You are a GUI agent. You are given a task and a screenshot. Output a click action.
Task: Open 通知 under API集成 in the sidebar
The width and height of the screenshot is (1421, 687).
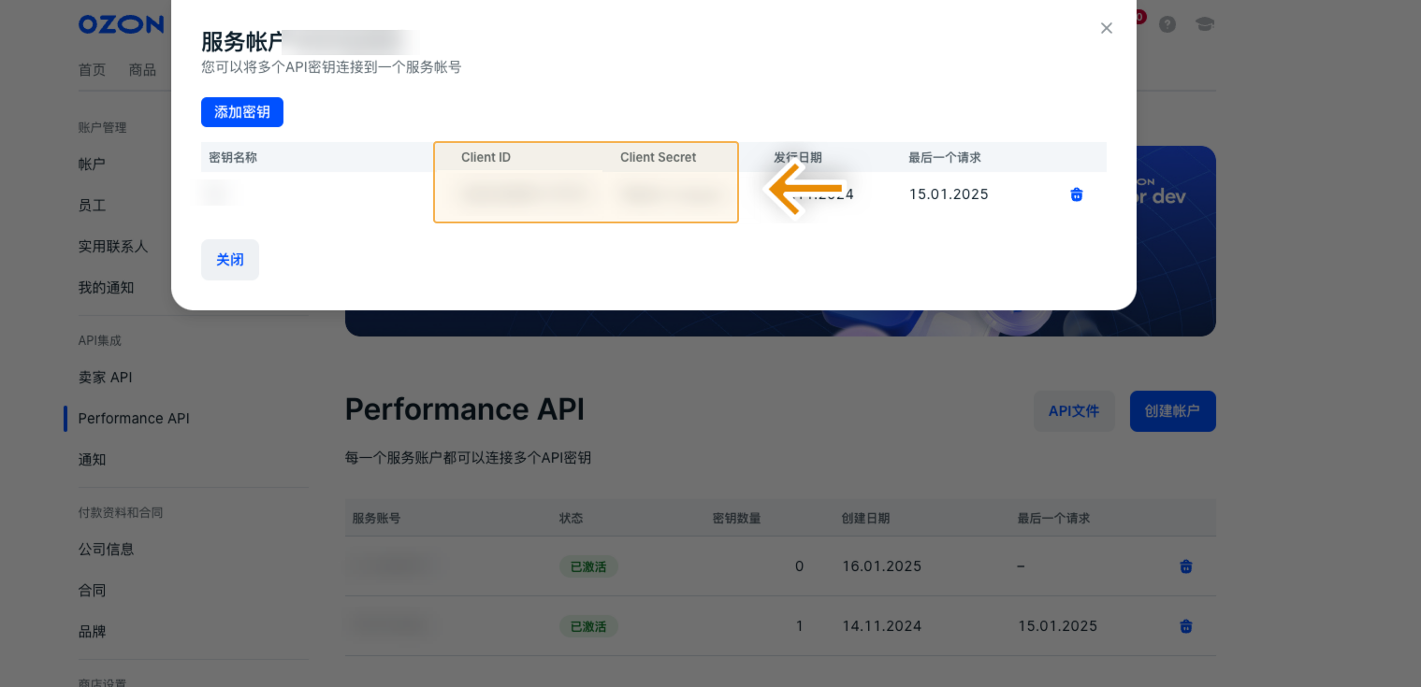[92, 460]
